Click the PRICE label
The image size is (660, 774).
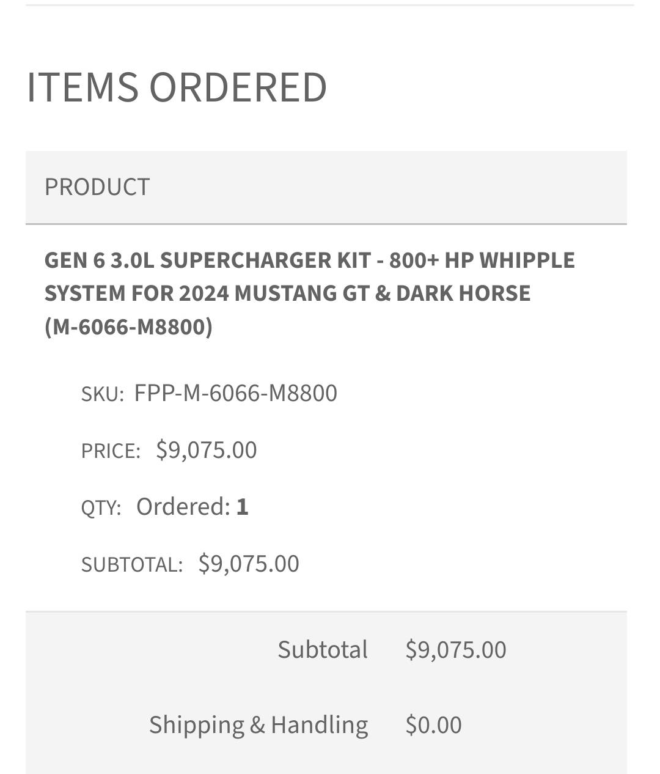click(111, 451)
